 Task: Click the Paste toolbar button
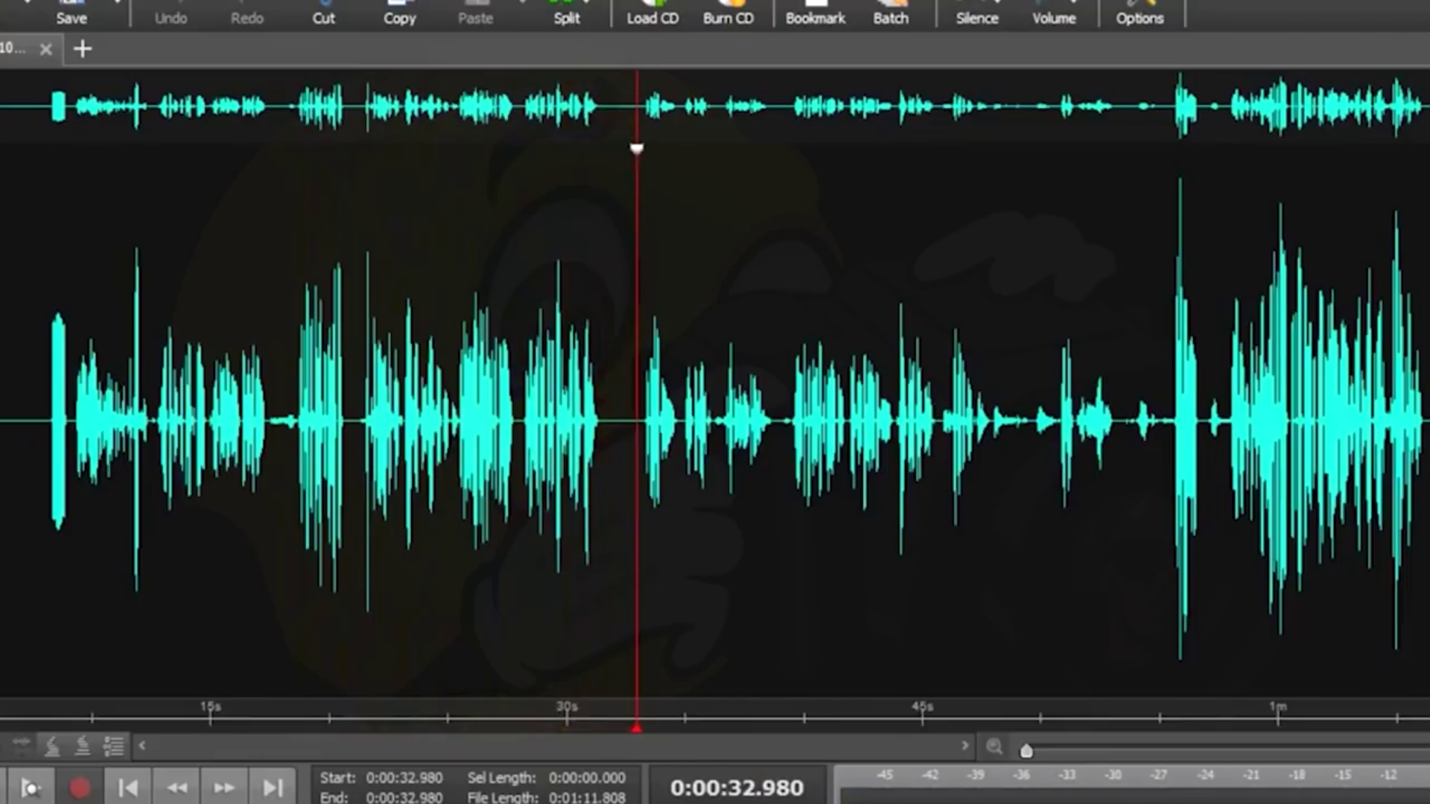pos(475,13)
